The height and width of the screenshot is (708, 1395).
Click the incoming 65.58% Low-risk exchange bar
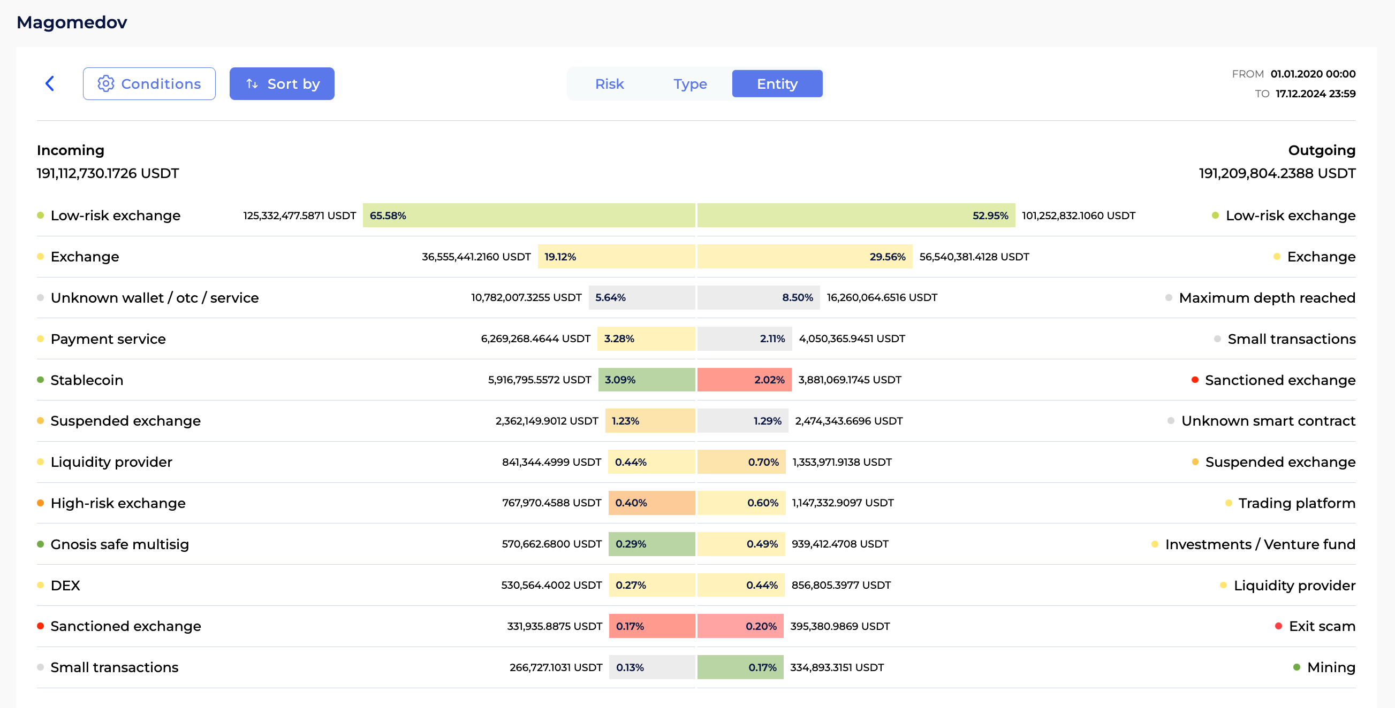pos(528,216)
